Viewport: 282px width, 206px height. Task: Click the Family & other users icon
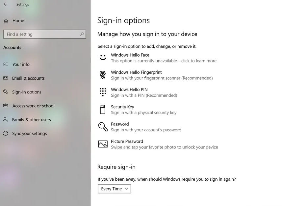[6, 119]
